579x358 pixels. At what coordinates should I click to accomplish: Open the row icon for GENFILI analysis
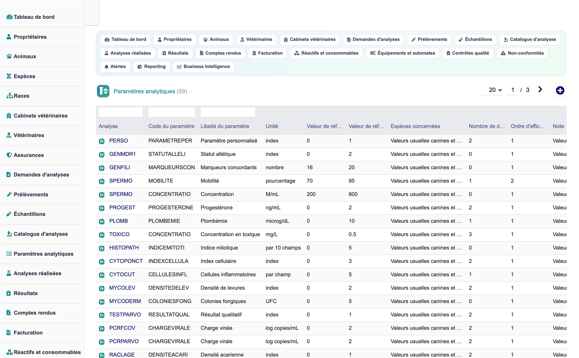point(102,168)
